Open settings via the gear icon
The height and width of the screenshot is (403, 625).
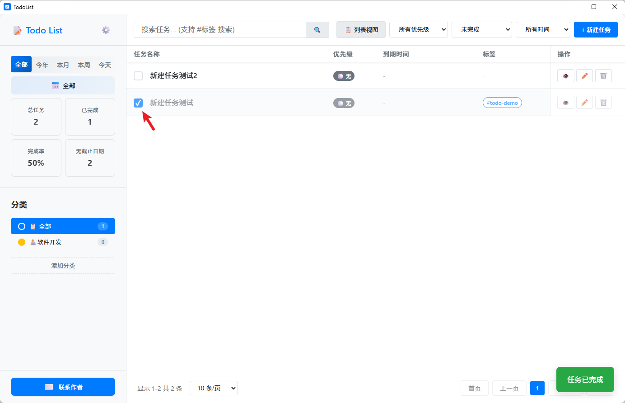pyautogui.click(x=106, y=30)
